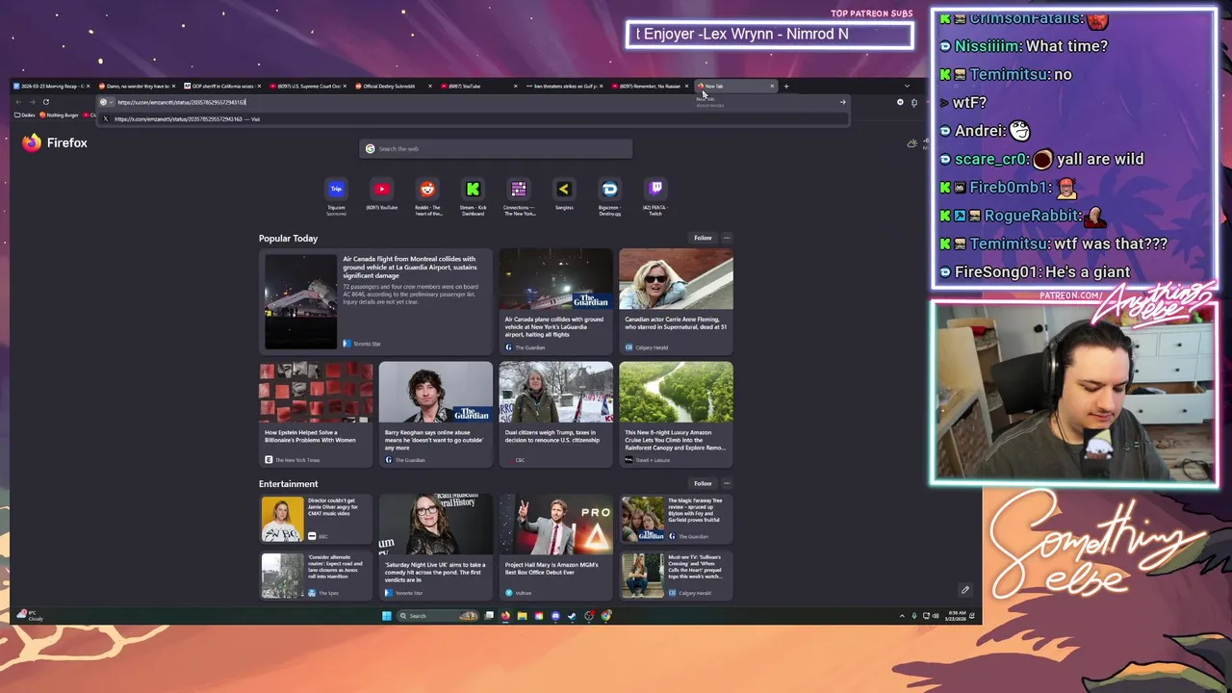Show hidden system tray icons
Image resolution: width=1232 pixels, height=693 pixels.
coord(902,616)
